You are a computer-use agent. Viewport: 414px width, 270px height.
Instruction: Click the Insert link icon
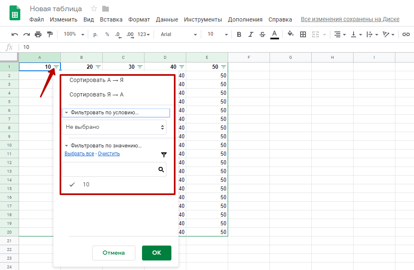click(406, 34)
